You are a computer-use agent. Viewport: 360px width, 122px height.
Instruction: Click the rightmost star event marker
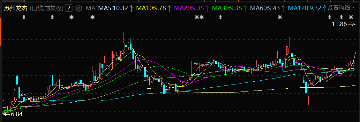[x=351, y=17]
